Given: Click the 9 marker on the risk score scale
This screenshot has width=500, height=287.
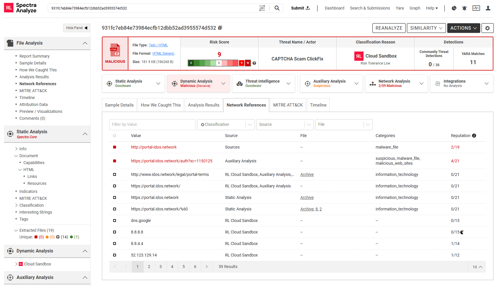Looking at the screenshot, I should coord(242,63).
